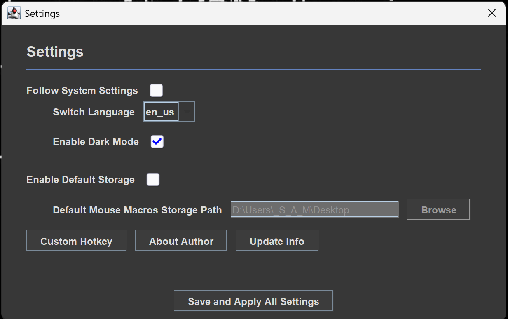This screenshot has height=319, width=508.
Task: Click the Settings page heading
Action: coord(55,52)
